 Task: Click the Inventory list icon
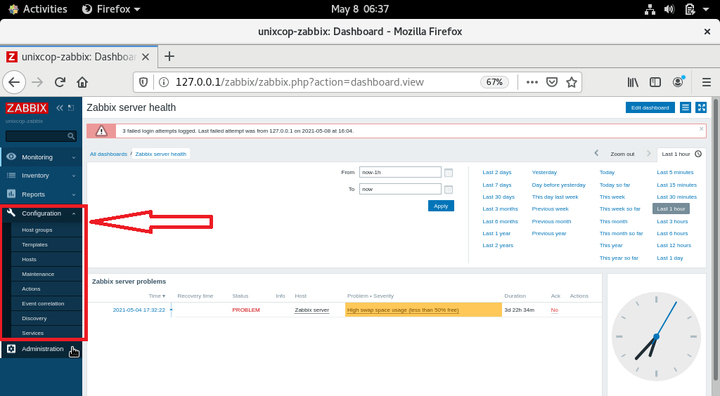coord(11,175)
